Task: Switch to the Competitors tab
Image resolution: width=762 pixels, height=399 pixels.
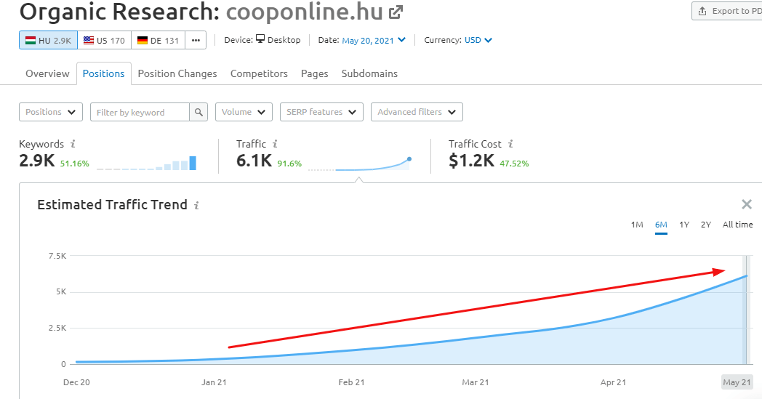Action: tap(259, 73)
